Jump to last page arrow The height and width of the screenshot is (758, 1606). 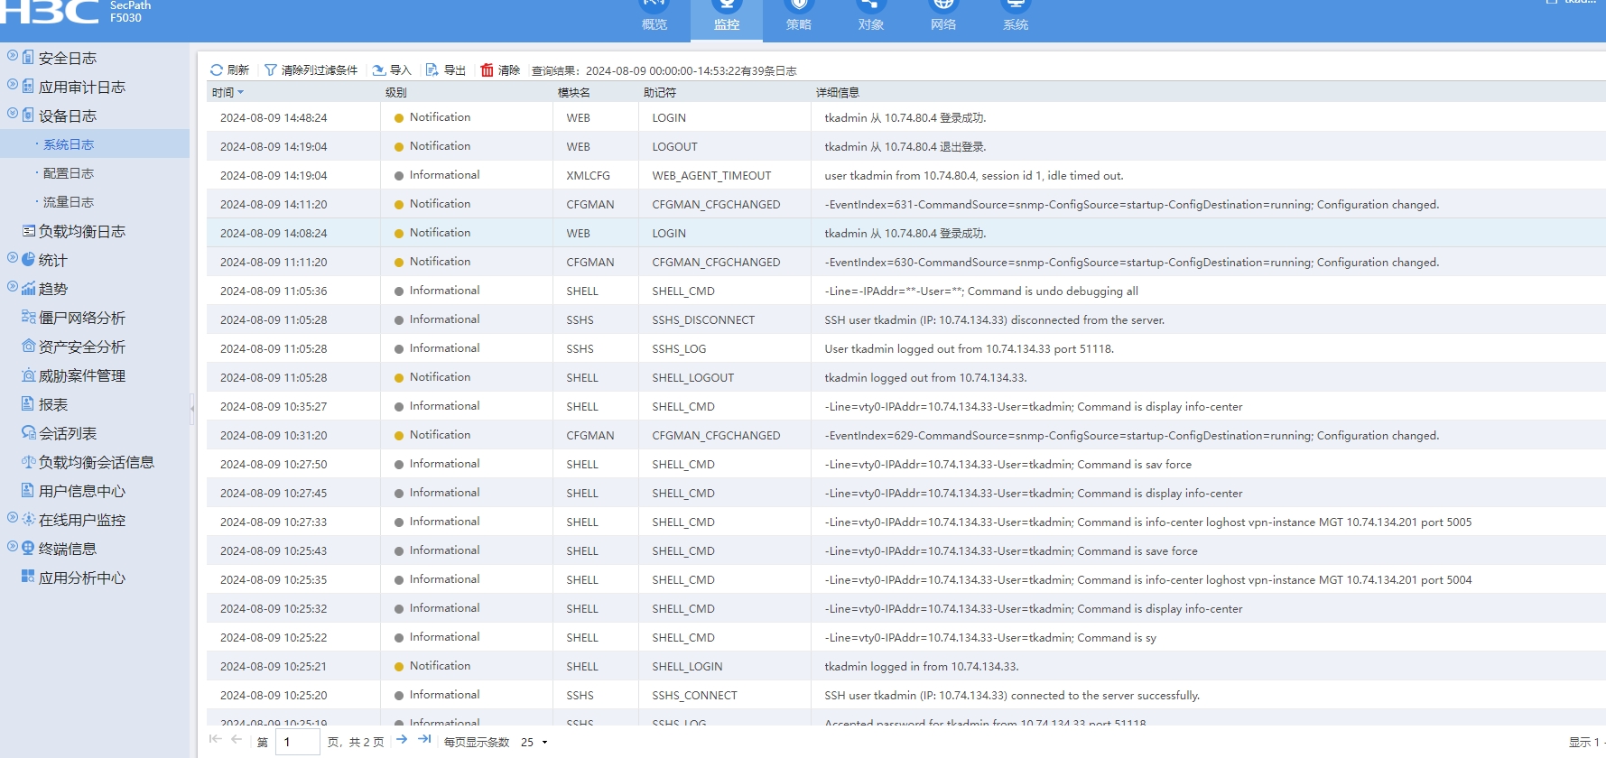point(423,740)
